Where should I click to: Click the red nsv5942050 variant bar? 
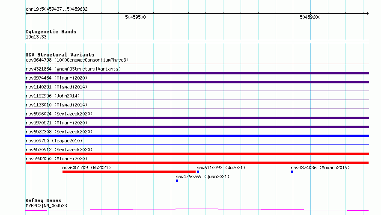pyautogui.click(x=197, y=163)
